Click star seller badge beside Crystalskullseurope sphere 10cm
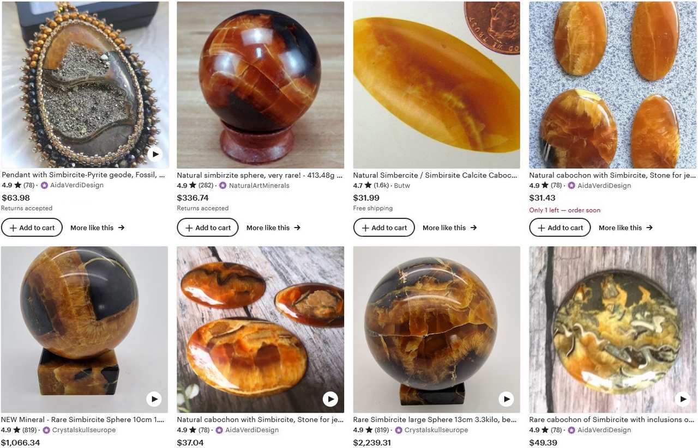Screen dimensions: 698x448 46,430
